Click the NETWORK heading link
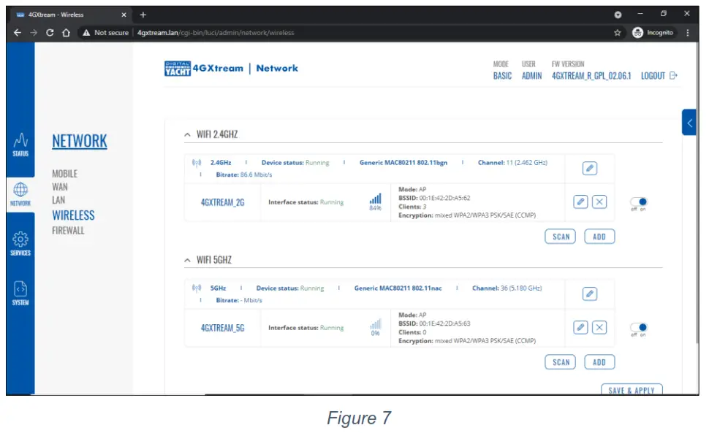Viewport: 709px width, 433px height. [80, 142]
